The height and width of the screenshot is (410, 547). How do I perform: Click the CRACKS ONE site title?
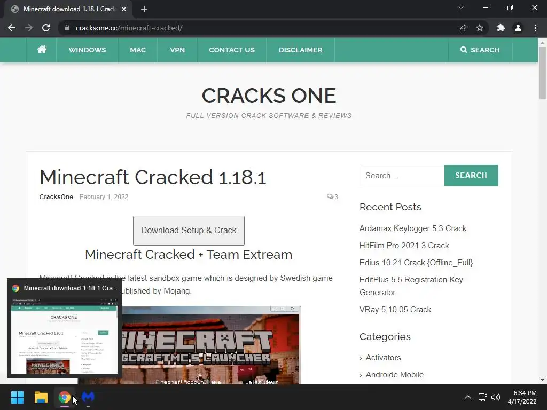click(269, 96)
